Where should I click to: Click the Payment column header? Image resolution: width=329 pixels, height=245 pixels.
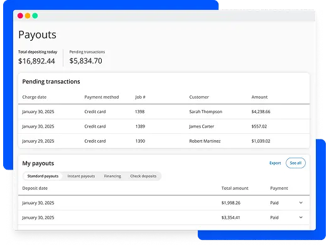pos(279,188)
